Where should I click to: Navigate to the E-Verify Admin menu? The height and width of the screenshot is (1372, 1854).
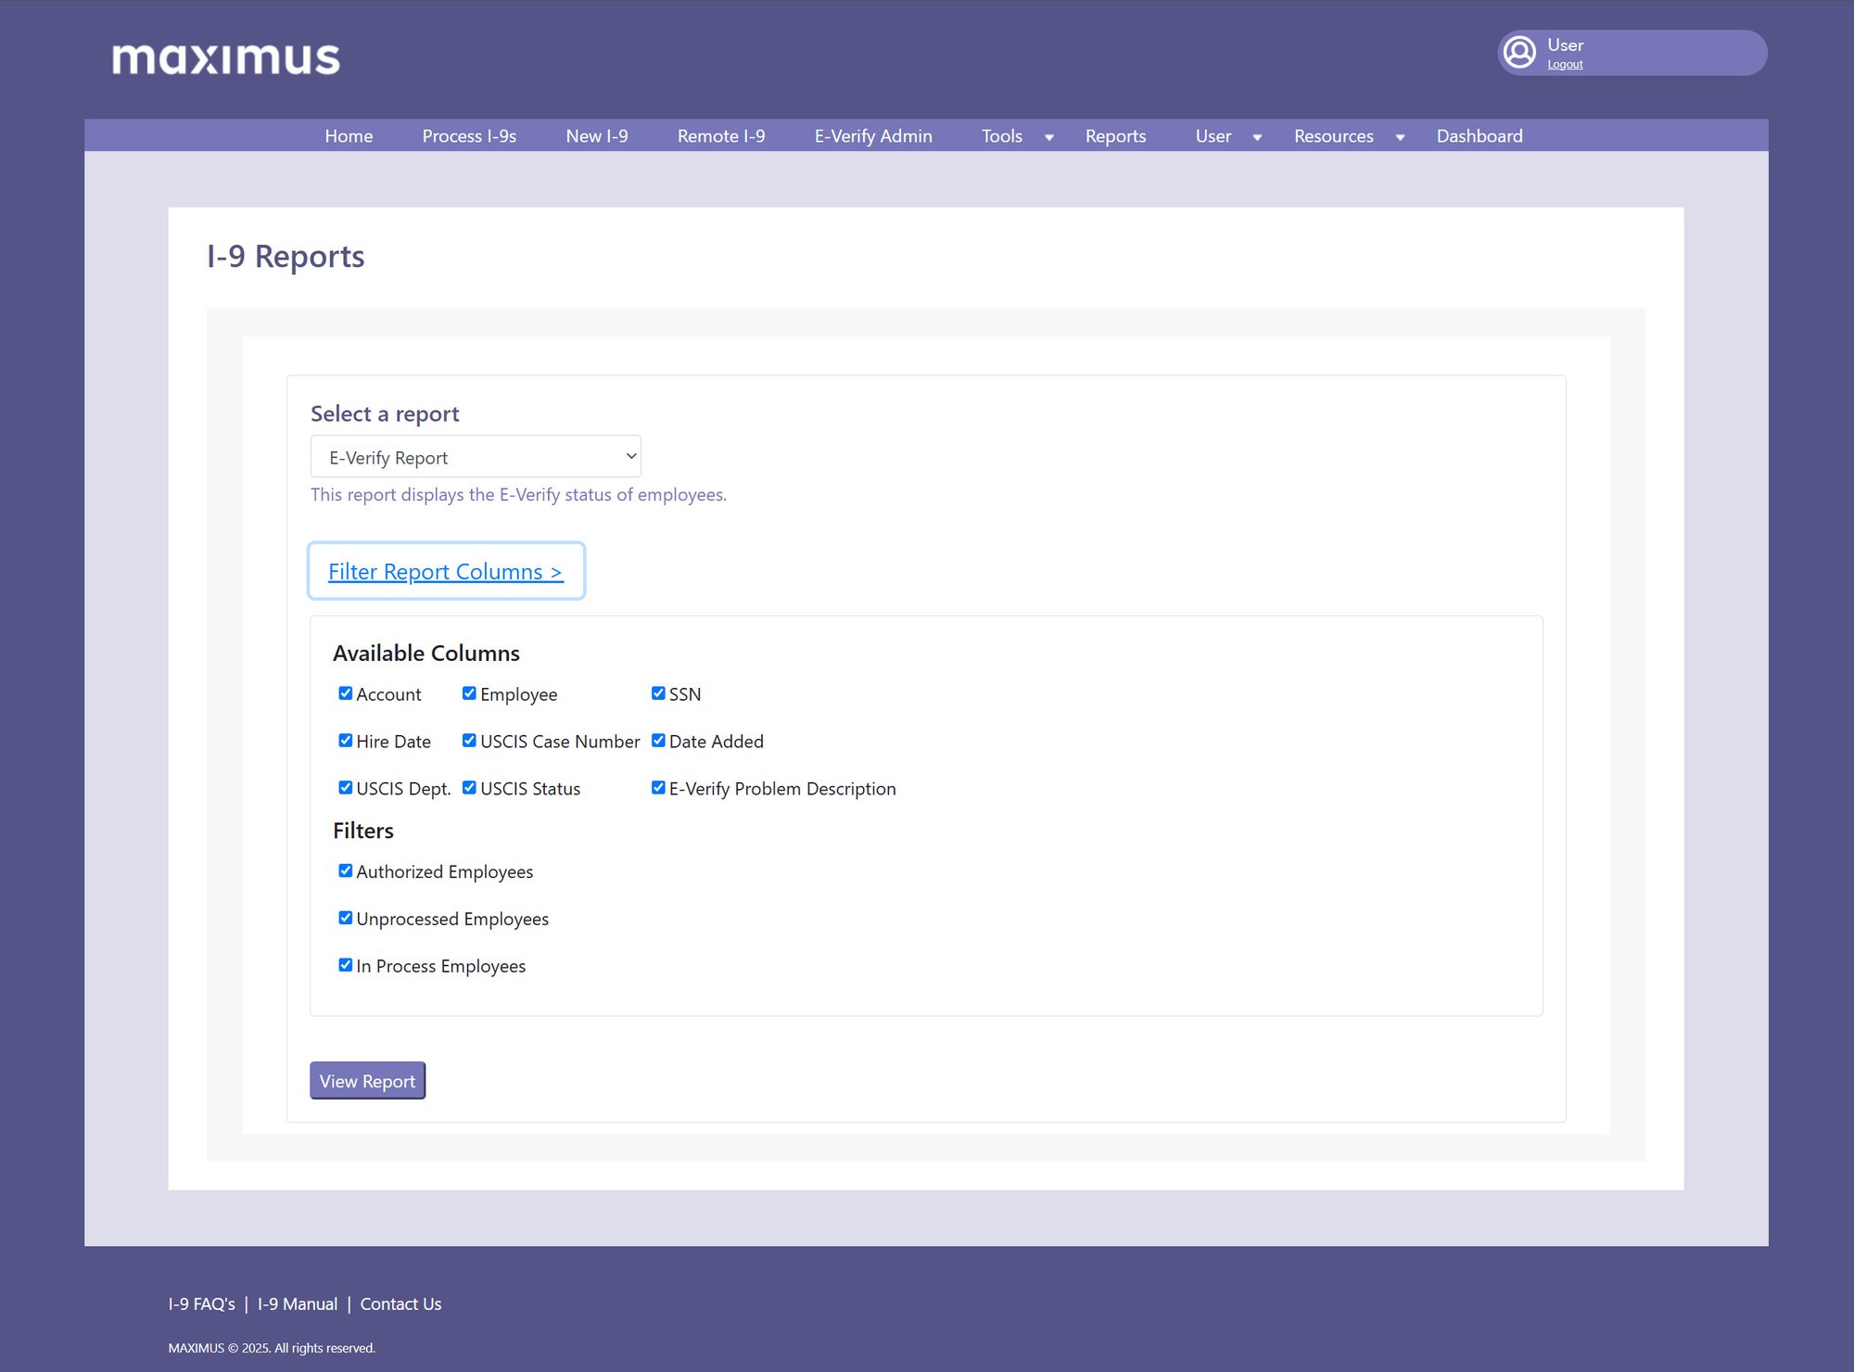click(872, 136)
